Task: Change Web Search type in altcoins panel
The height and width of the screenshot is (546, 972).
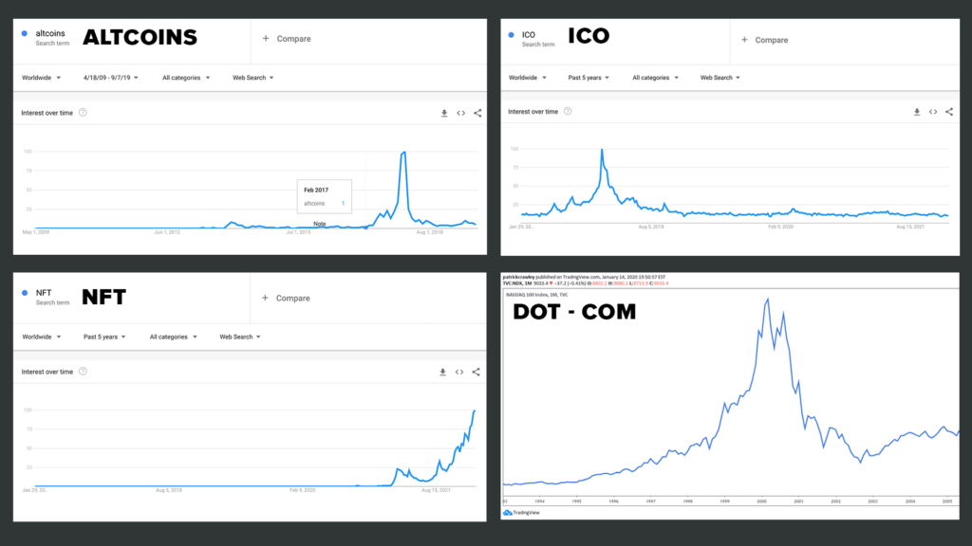Action: [252, 78]
